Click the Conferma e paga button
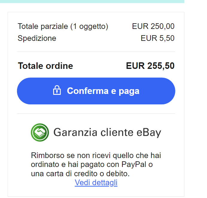This screenshot has width=207, height=198. point(96,91)
